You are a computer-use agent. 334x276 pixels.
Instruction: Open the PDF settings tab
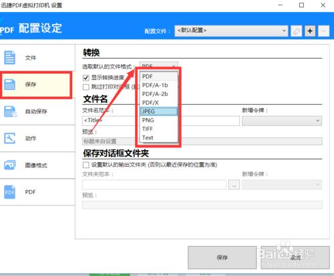tap(37, 192)
